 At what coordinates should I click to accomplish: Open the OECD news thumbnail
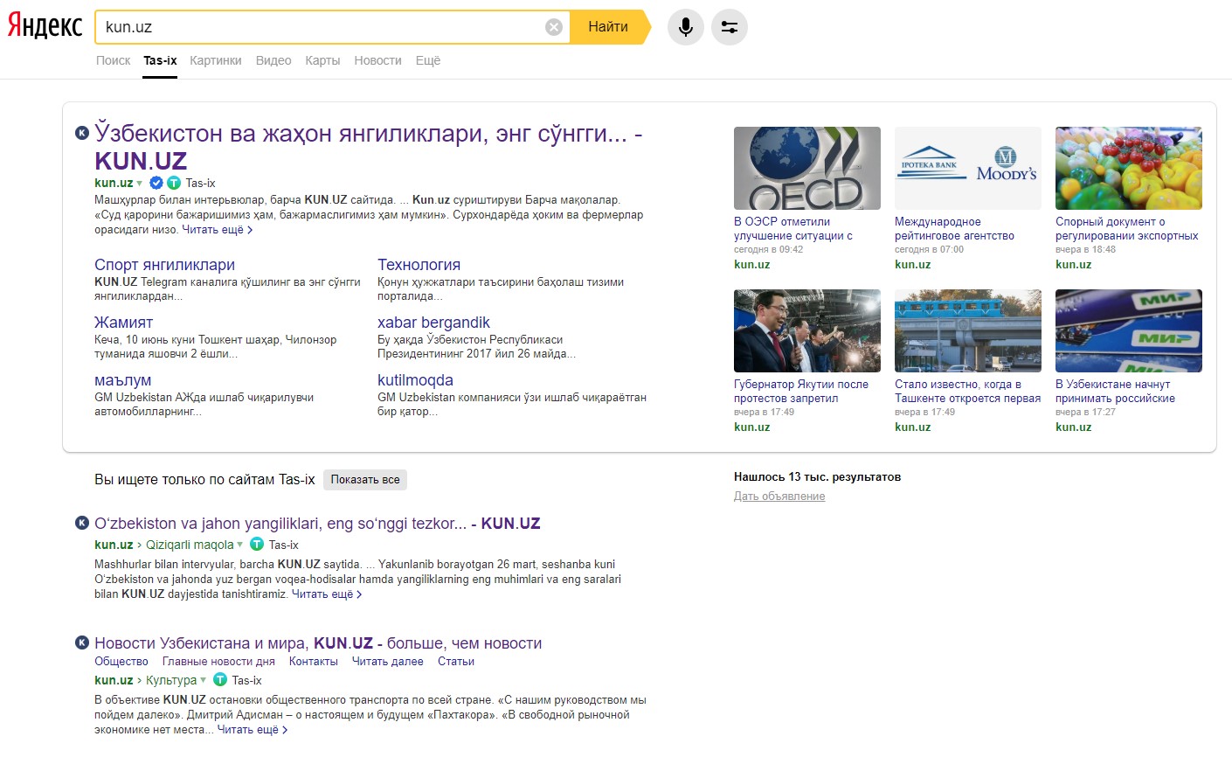pos(807,168)
